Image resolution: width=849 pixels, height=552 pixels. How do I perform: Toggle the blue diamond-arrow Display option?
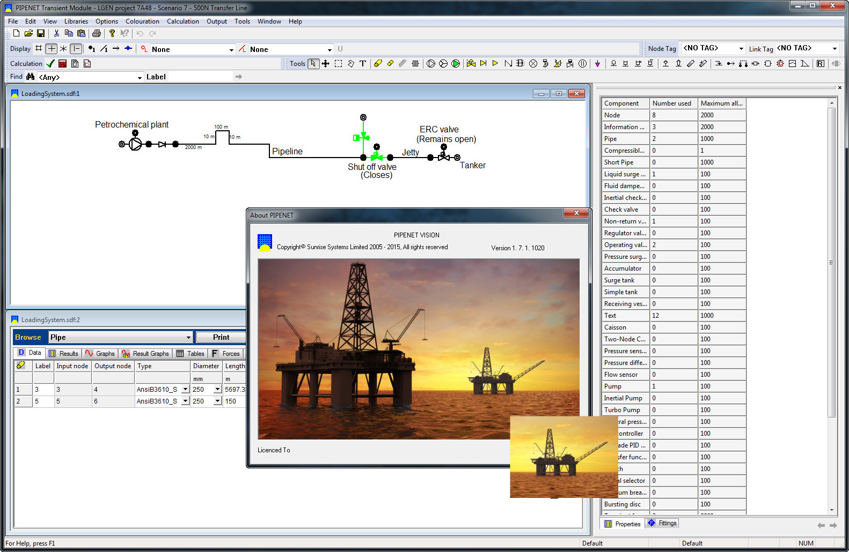[128, 48]
